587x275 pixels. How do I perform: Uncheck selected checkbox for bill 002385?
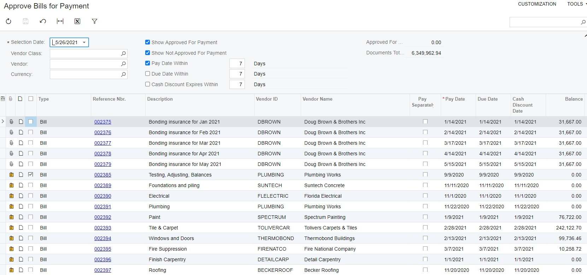[31, 175]
